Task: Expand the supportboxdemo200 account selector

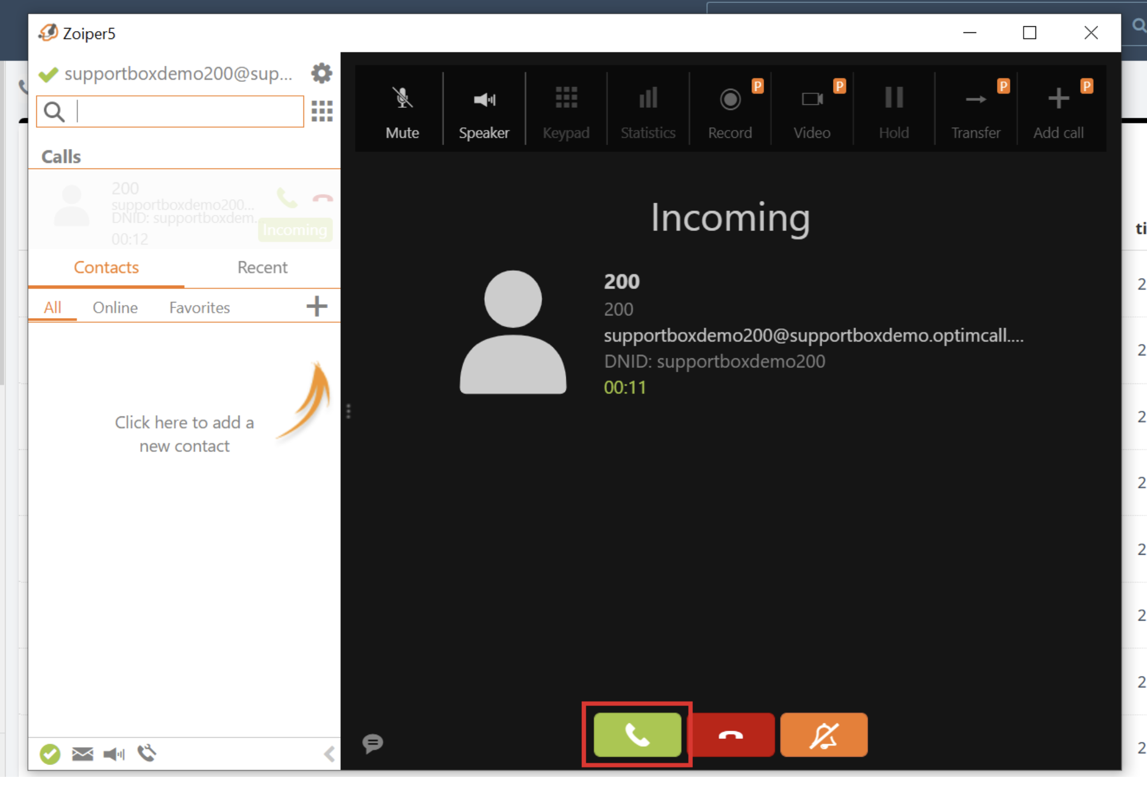Action: click(177, 74)
